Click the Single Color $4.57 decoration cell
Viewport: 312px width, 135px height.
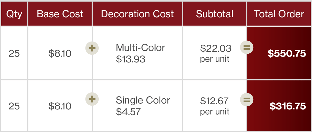137,106
